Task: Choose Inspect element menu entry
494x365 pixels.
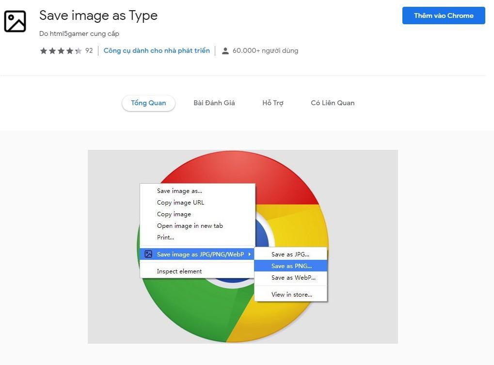Action: tap(197, 271)
